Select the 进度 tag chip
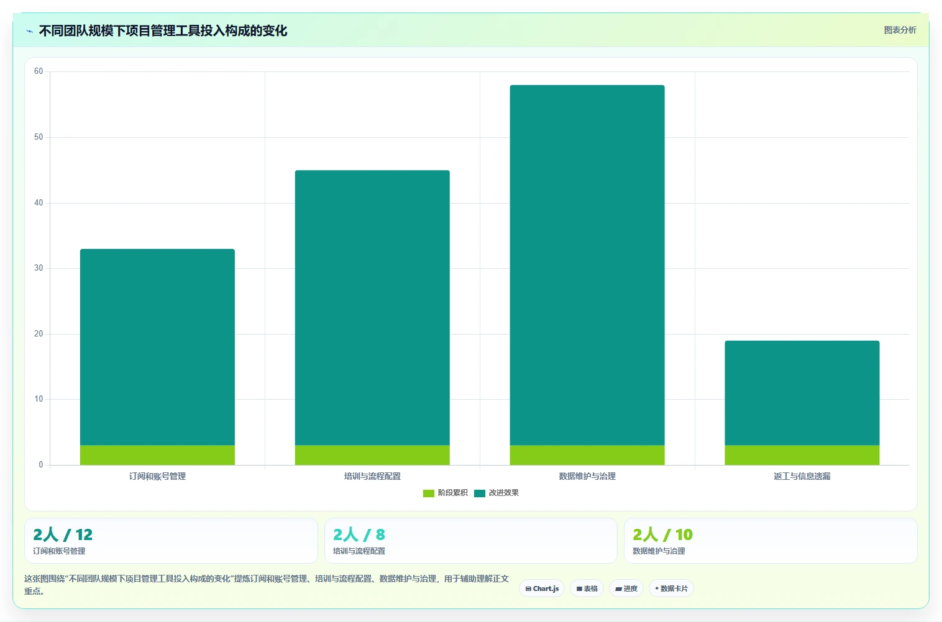Viewport: 942px width, 622px height. (626, 588)
